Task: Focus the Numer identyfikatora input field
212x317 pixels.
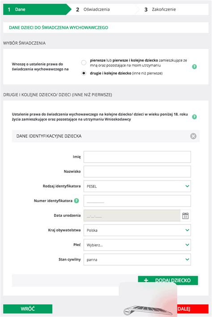Action: [137, 201]
